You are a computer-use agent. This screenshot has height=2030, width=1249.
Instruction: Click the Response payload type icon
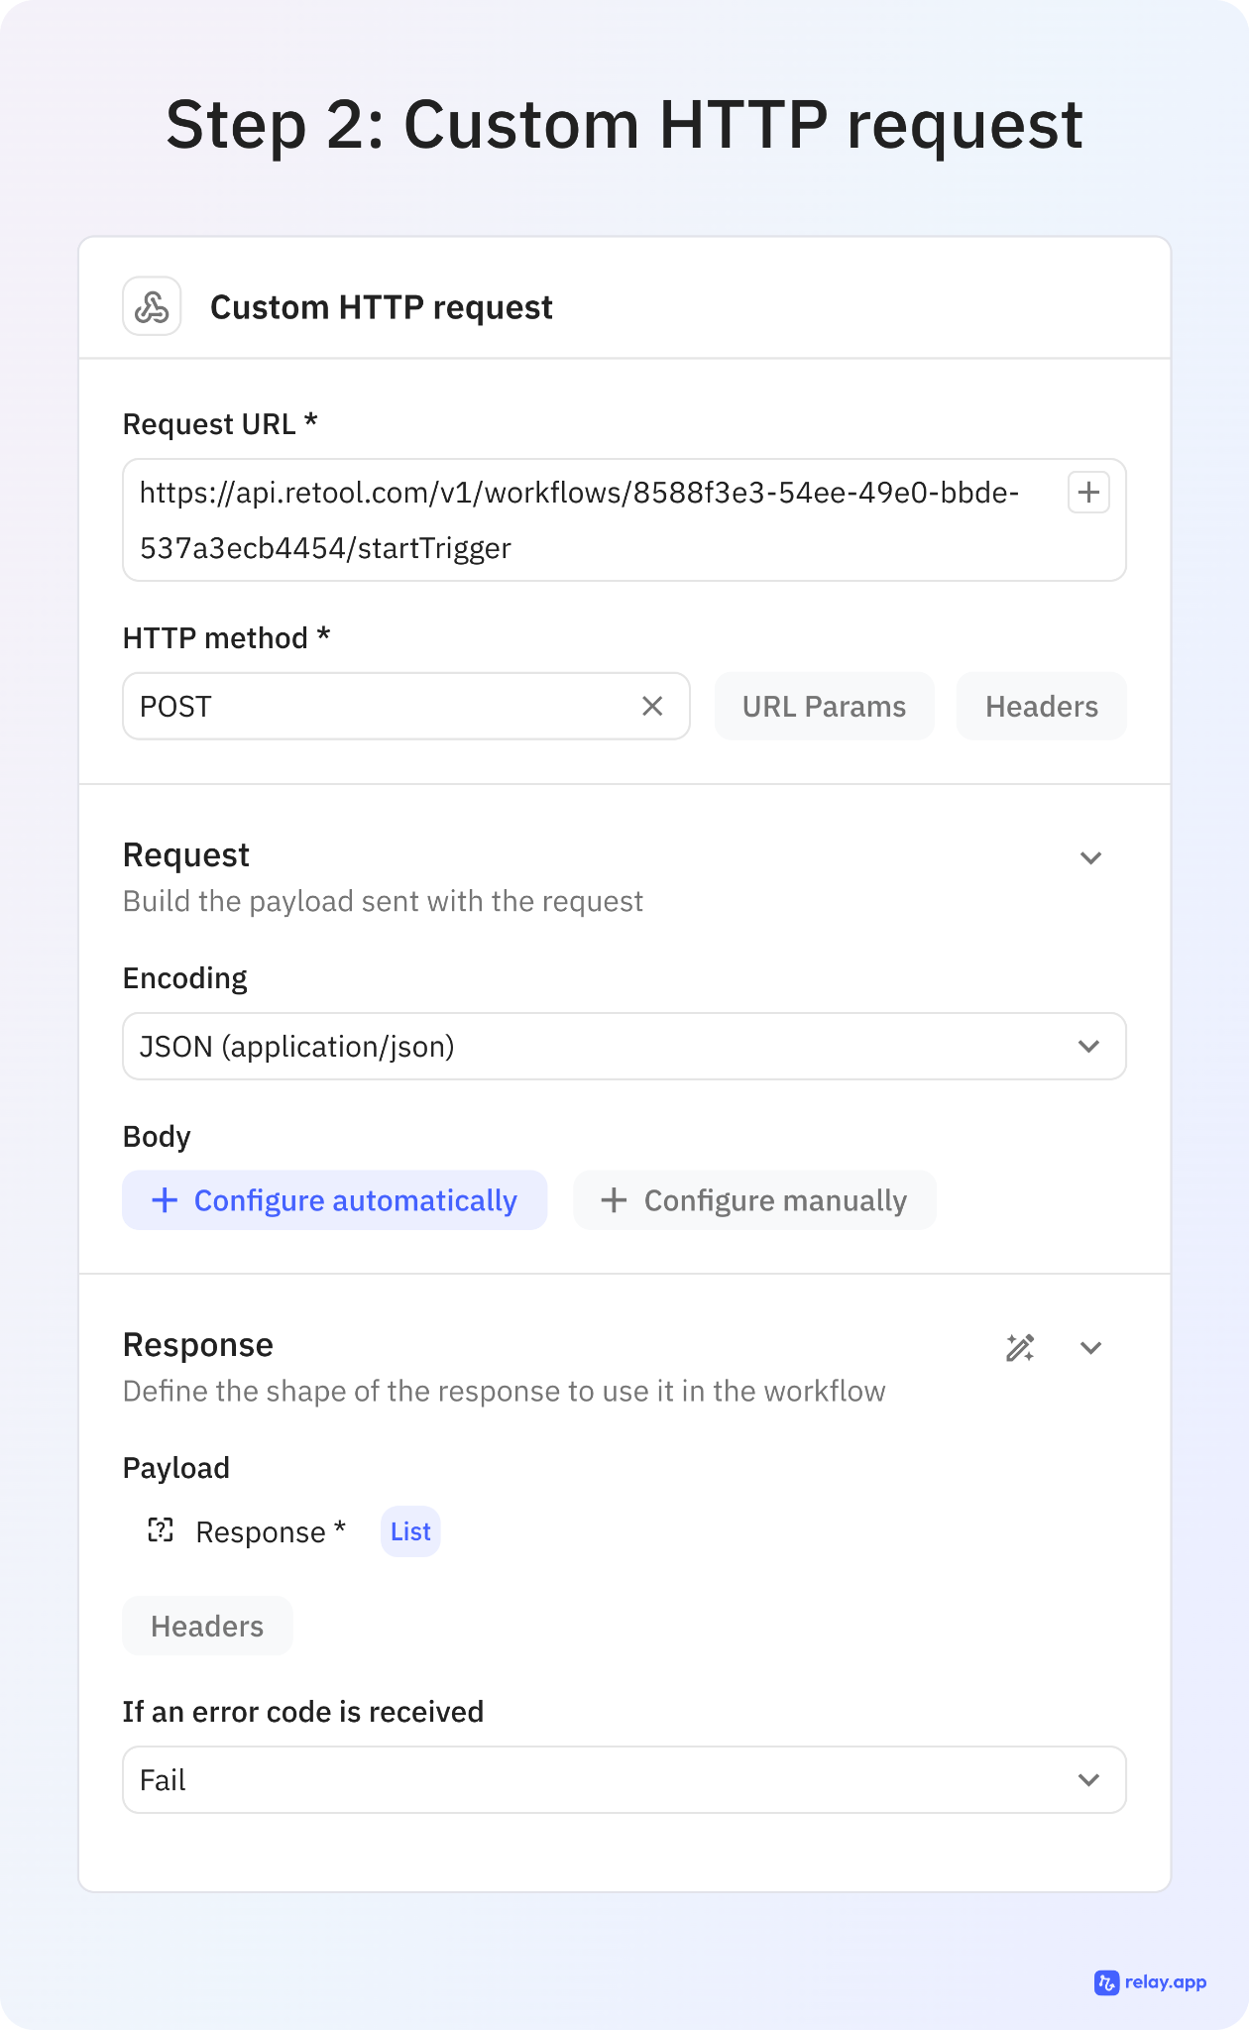pyautogui.click(x=161, y=1530)
